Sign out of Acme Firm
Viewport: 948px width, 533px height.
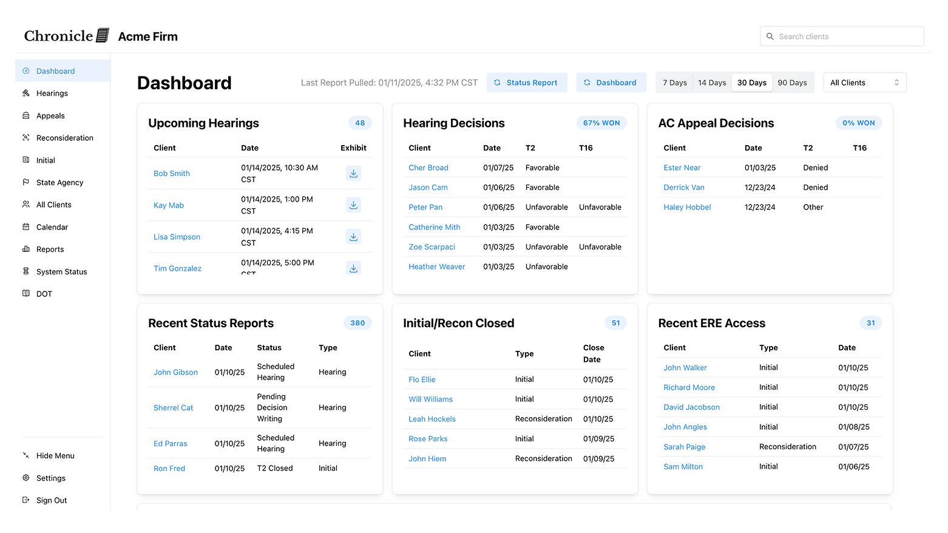tap(52, 500)
